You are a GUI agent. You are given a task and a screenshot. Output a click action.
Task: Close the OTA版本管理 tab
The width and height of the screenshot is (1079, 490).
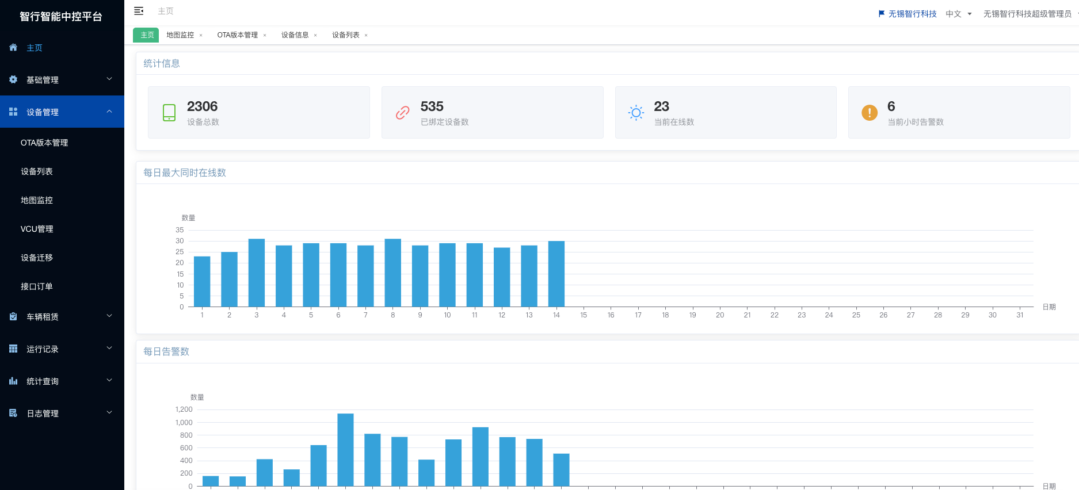pyautogui.click(x=265, y=36)
